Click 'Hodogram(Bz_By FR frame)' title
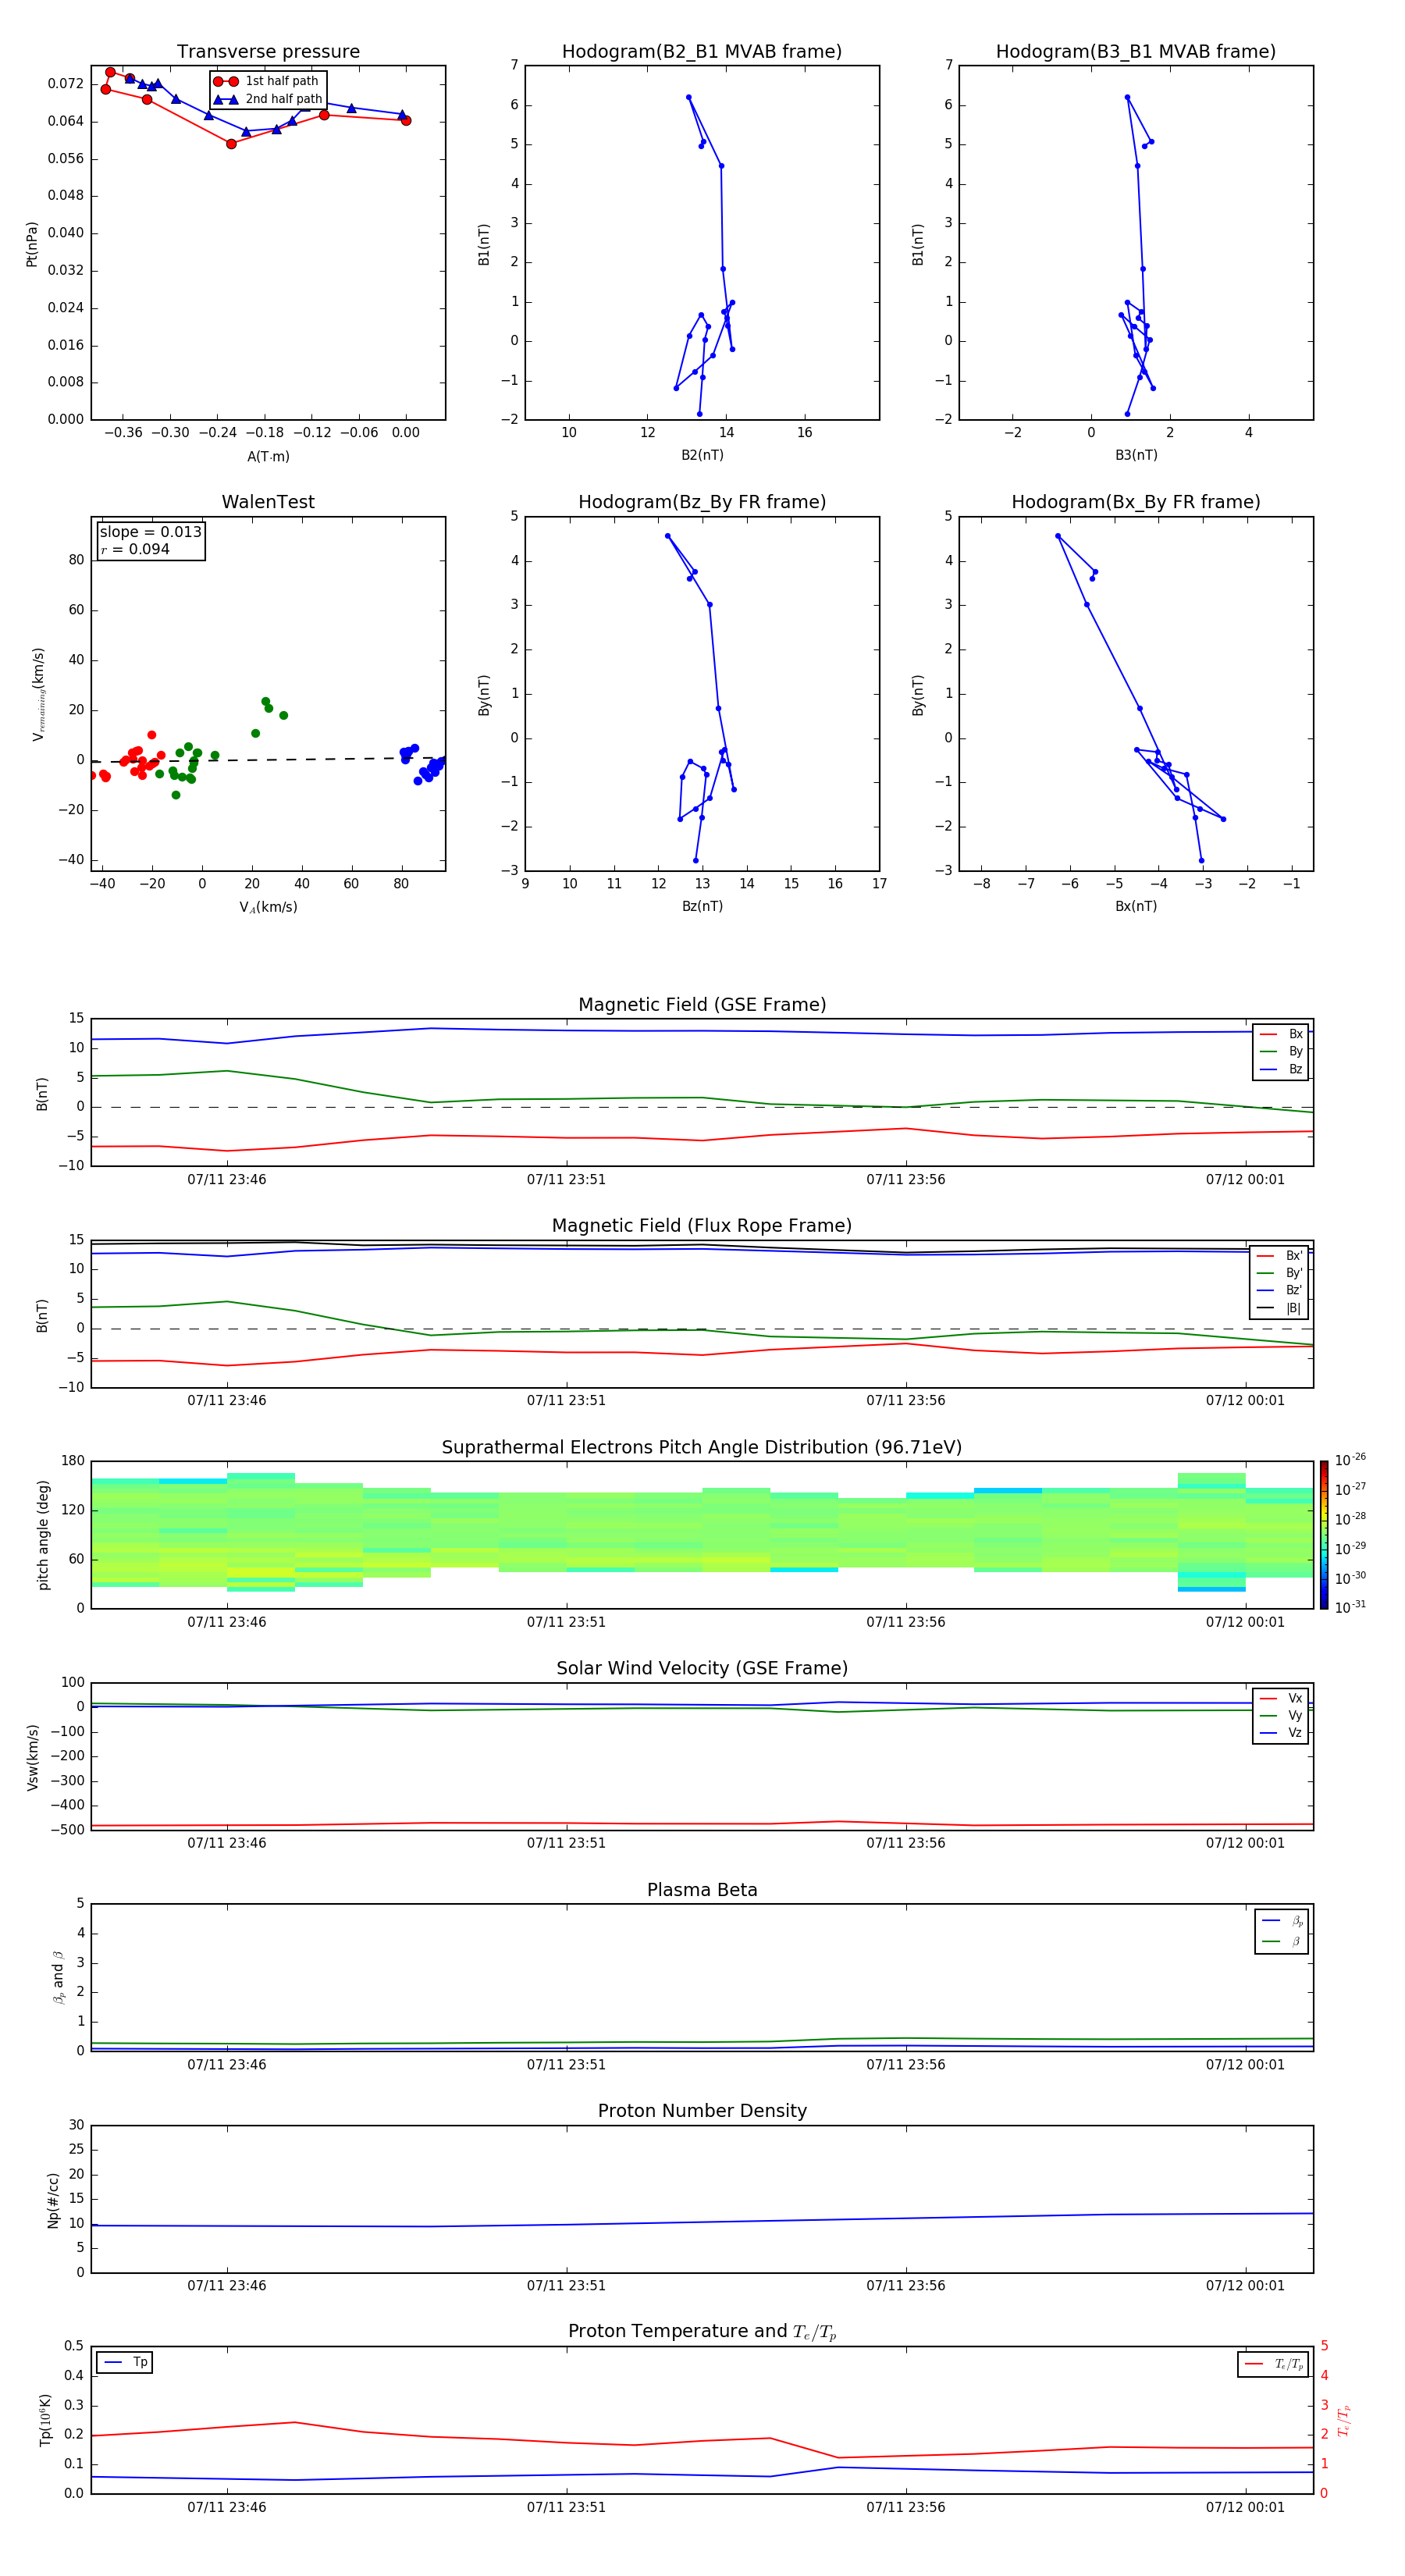1405x2576 pixels. [702, 502]
